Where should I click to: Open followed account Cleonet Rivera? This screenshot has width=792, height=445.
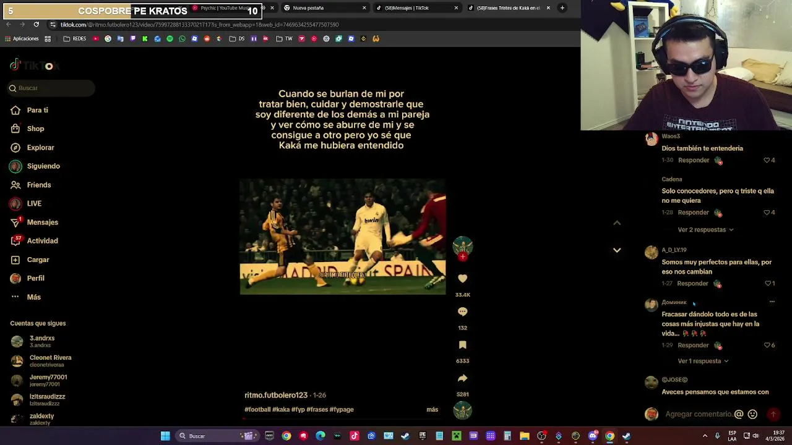pos(49,361)
